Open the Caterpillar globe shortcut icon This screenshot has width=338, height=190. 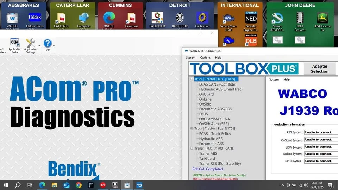(x=84, y=20)
